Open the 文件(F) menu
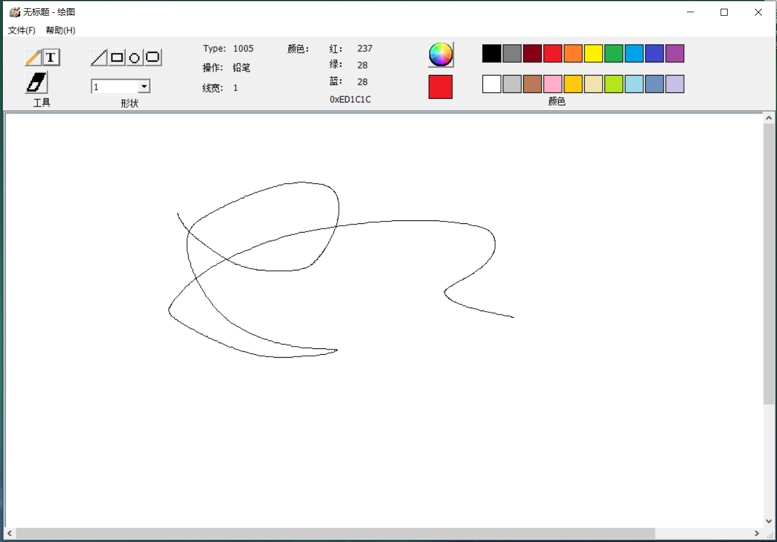This screenshot has width=777, height=542. pos(22,30)
